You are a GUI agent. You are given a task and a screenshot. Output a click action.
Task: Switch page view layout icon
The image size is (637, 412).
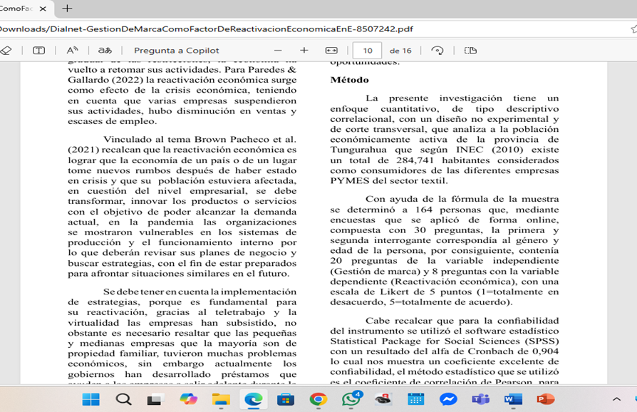(x=470, y=51)
